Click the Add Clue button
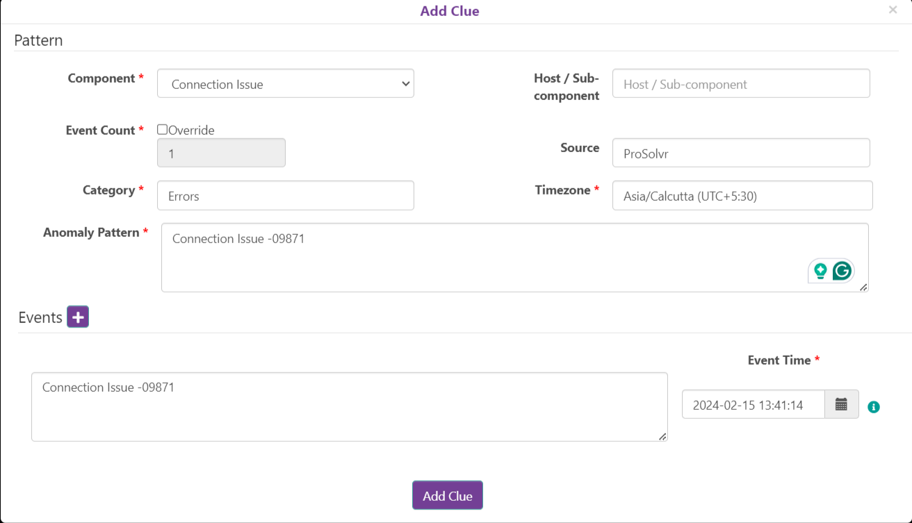The image size is (912, 523). point(448,495)
